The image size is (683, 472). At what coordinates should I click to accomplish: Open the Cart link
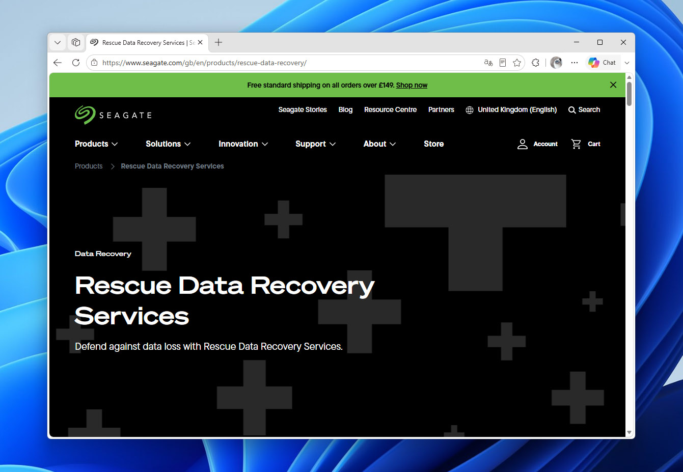[x=594, y=144]
